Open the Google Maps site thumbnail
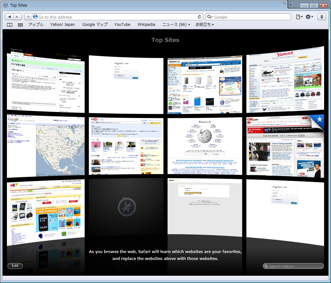The image size is (331, 283). 46,146
